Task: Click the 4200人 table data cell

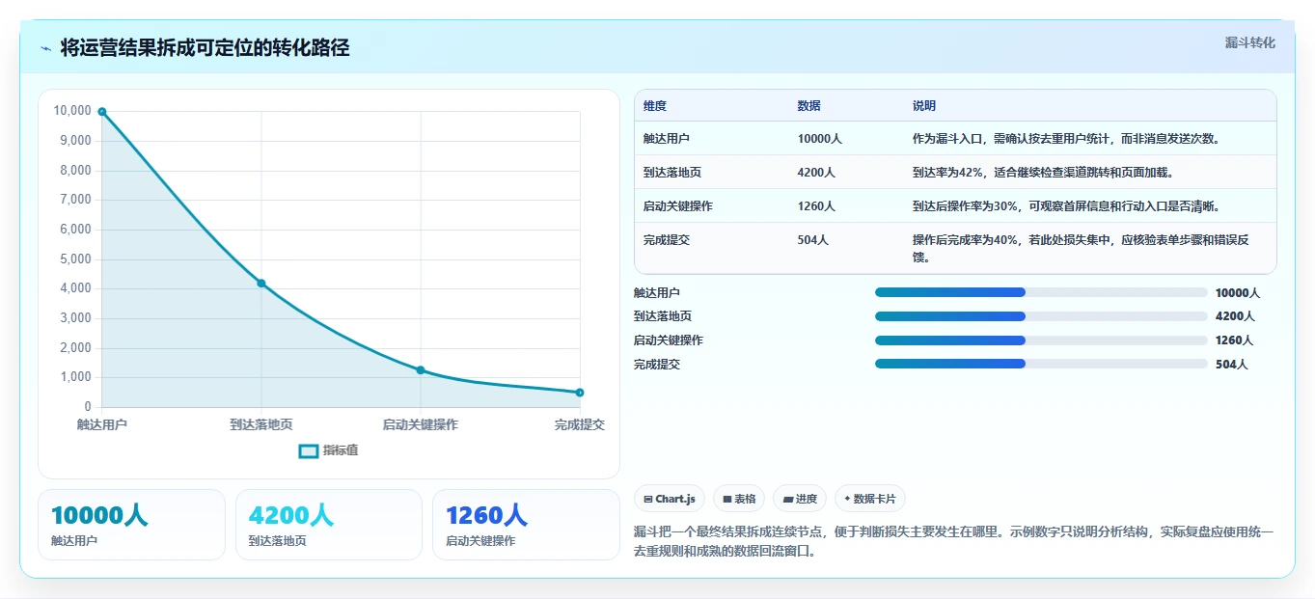Action: [817, 173]
